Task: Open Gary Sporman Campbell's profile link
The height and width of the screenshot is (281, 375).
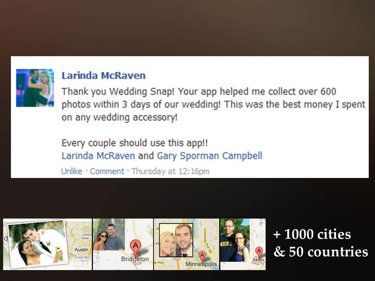Action: click(x=209, y=156)
